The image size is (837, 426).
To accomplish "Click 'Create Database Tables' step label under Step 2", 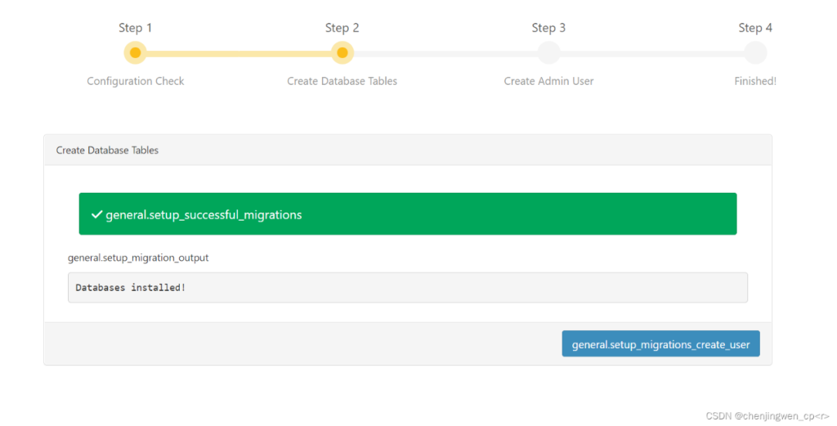I will (342, 81).
